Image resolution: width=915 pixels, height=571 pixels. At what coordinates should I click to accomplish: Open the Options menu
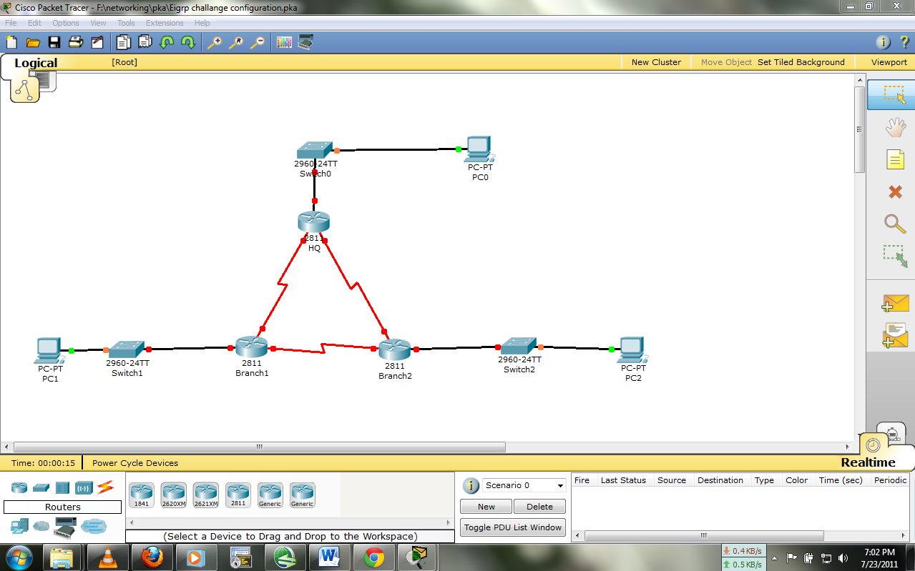[66, 23]
